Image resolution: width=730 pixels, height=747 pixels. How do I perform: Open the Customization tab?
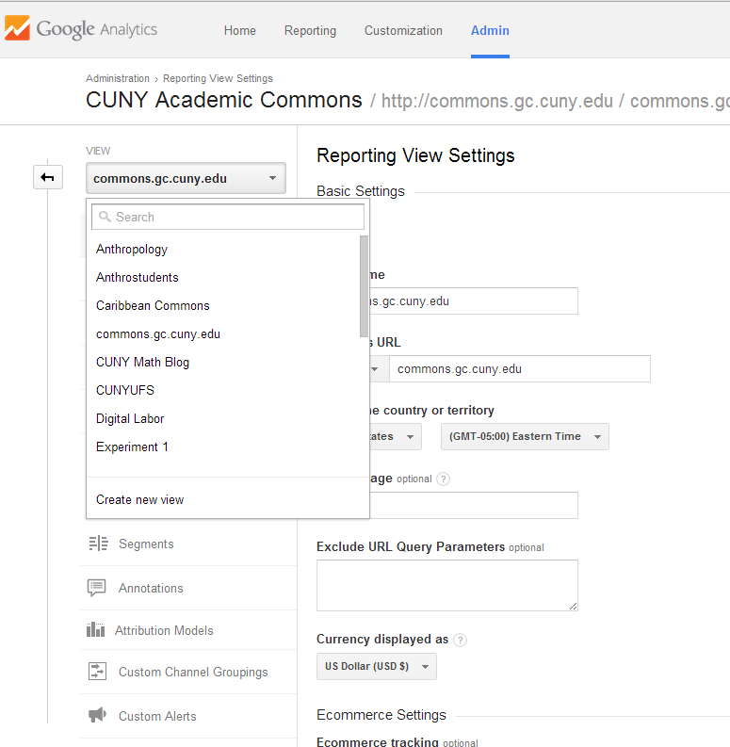403,30
